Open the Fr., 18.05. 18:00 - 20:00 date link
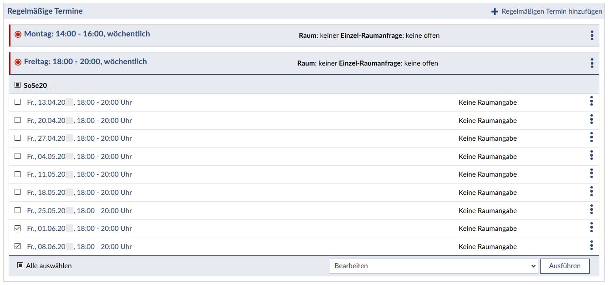This screenshot has height=285, width=608. pyautogui.click(x=79, y=192)
